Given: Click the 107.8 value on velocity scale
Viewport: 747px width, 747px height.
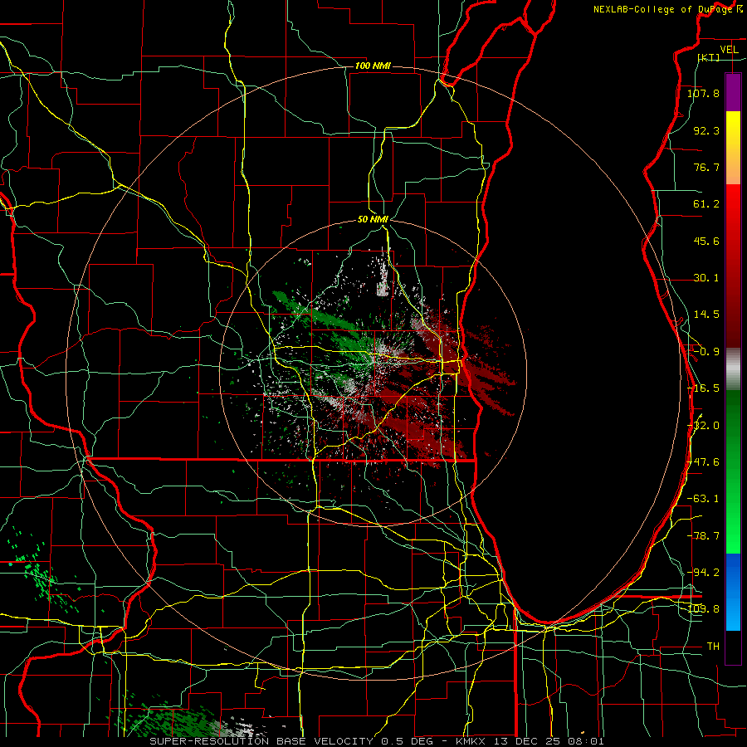Looking at the screenshot, I should [x=703, y=93].
